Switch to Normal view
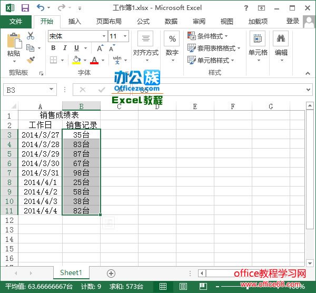This screenshot has height=293, width=316. (x=163, y=286)
